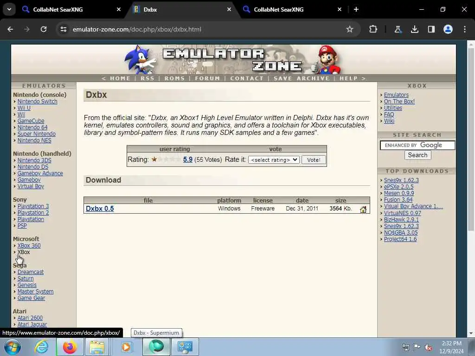Close the Dxbx tab

tap(229, 9)
